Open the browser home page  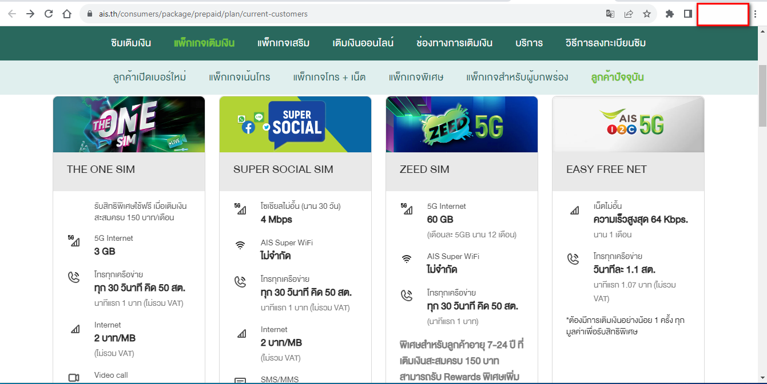pos(67,14)
